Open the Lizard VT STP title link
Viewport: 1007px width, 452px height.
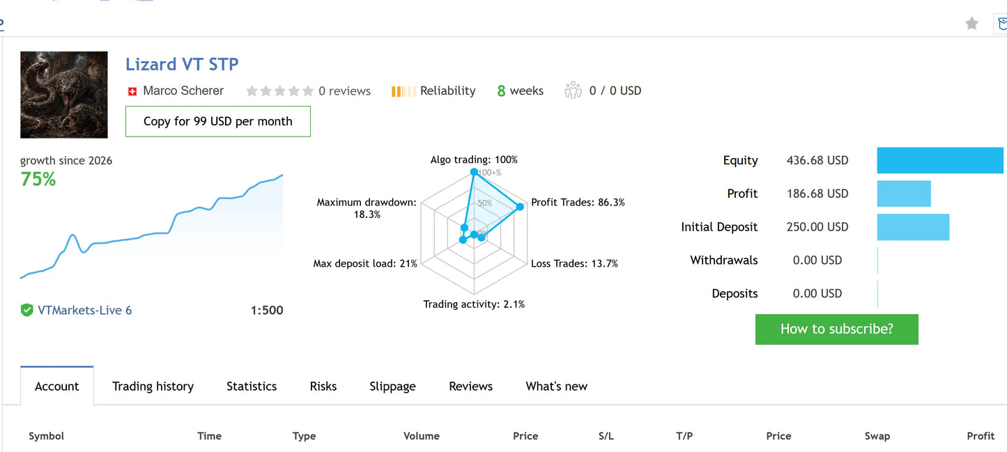click(x=182, y=64)
